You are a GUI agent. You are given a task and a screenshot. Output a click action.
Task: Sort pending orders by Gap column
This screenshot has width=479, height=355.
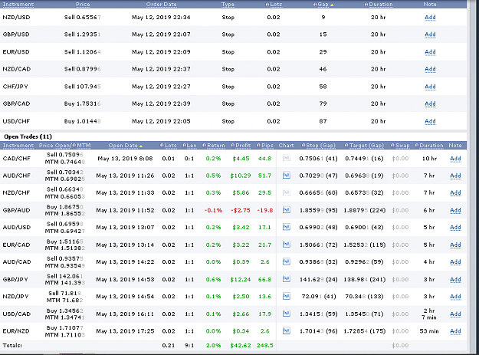coord(323,5)
